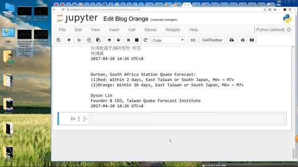Interrupt the kernel with the stop icon
The height and width of the screenshot is (167, 298).
point(136,40)
